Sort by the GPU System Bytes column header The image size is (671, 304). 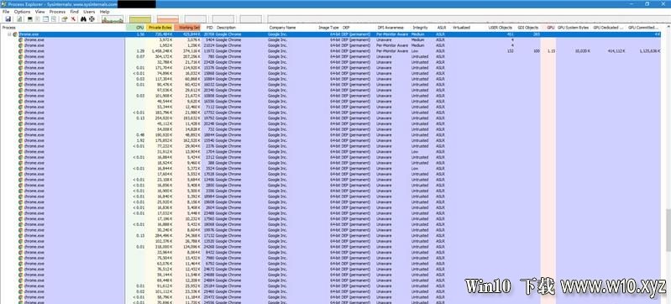[574, 28]
